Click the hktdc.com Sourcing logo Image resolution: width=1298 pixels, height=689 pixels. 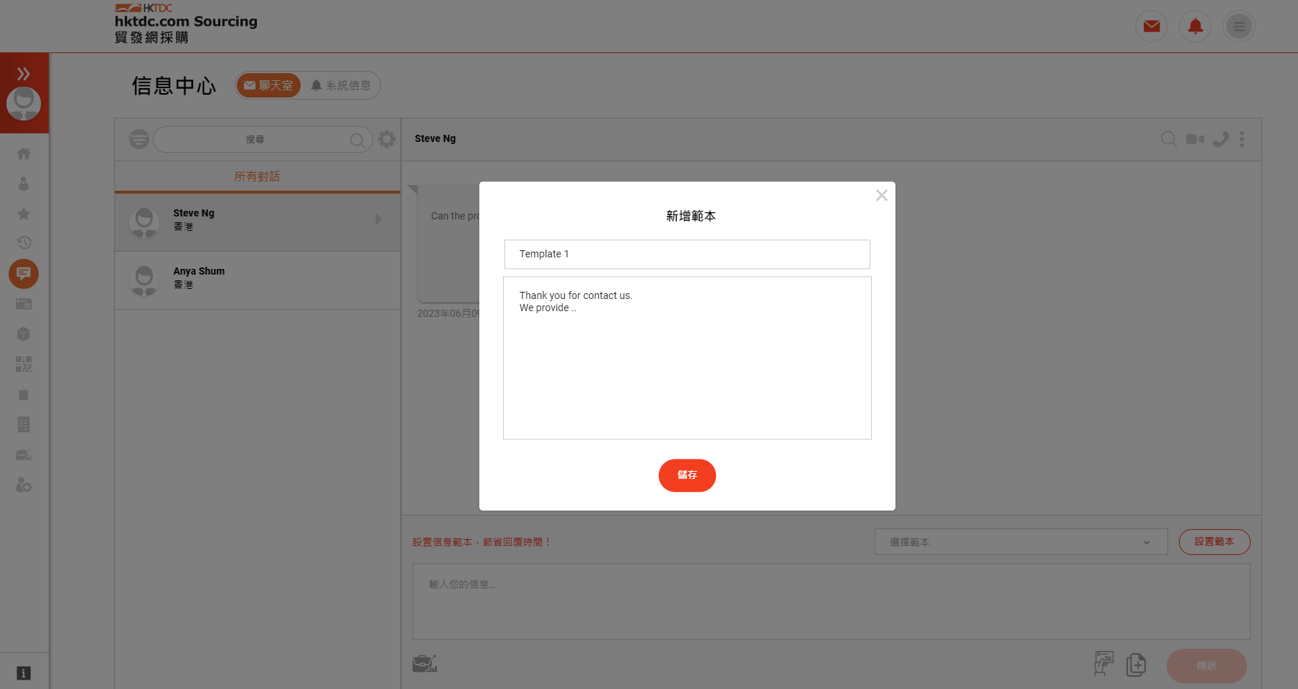[x=187, y=24]
